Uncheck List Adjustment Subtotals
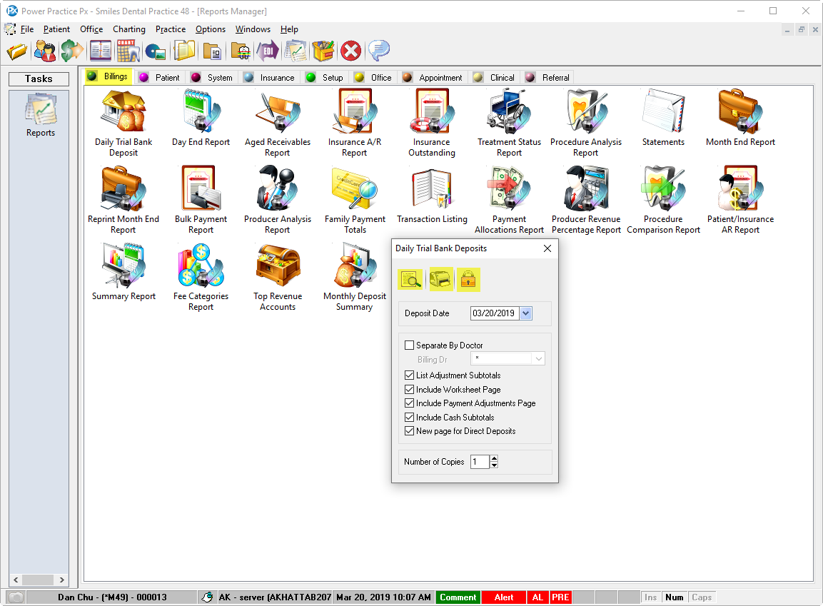Screen dimensions: 823x606 pyautogui.click(x=410, y=375)
